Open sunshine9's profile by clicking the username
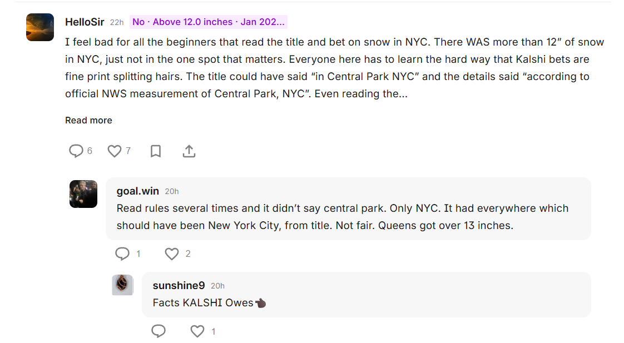Screen dimensions: 624x343 pyautogui.click(x=179, y=285)
